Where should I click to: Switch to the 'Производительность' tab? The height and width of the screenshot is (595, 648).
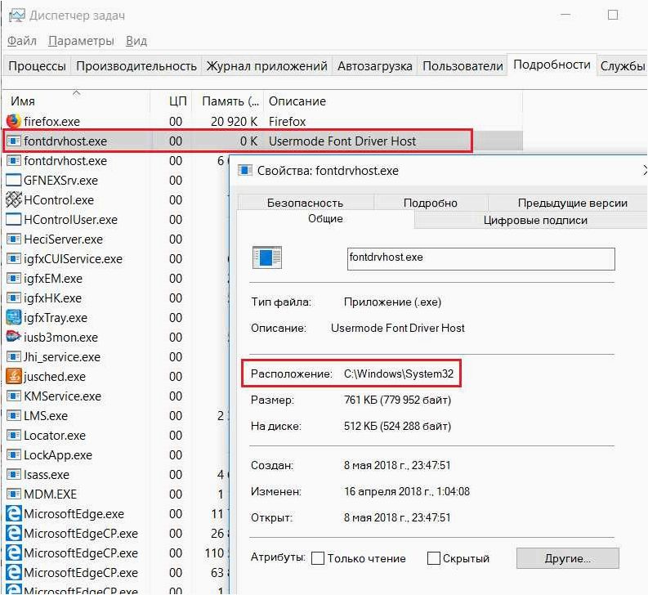(136, 65)
